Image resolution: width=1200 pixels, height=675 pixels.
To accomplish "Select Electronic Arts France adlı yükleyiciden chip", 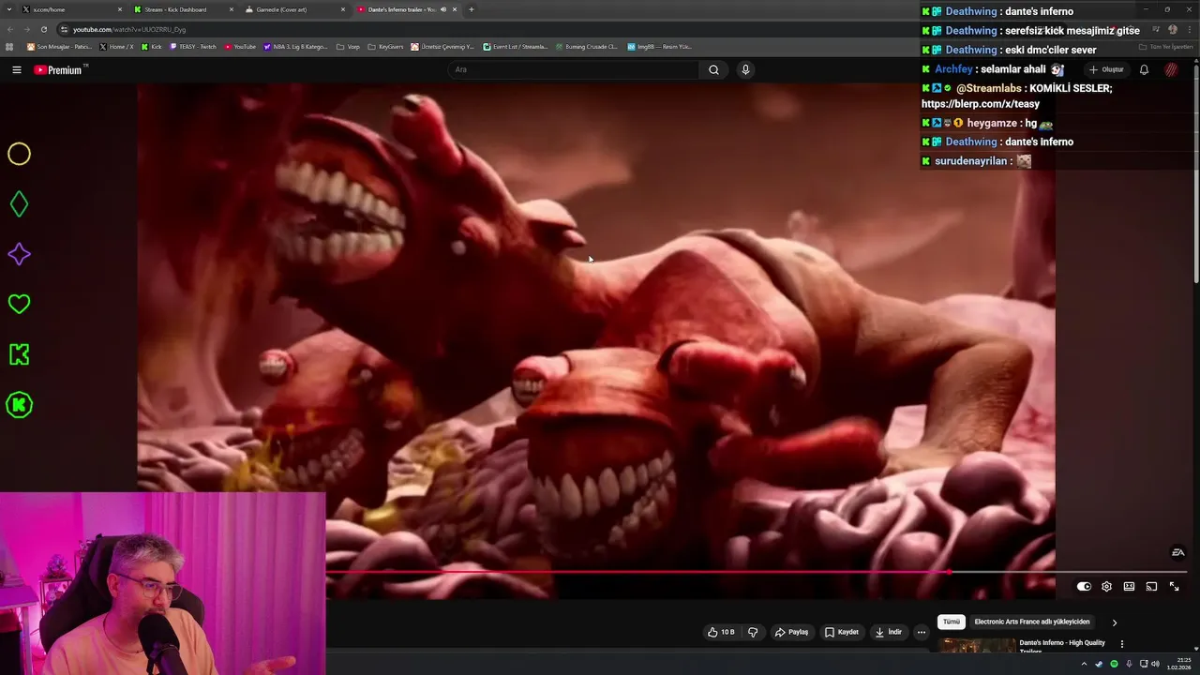I will (x=1032, y=622).
